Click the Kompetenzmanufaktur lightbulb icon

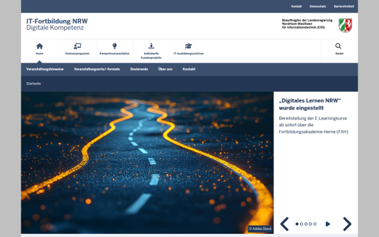[x=114, y=46]
